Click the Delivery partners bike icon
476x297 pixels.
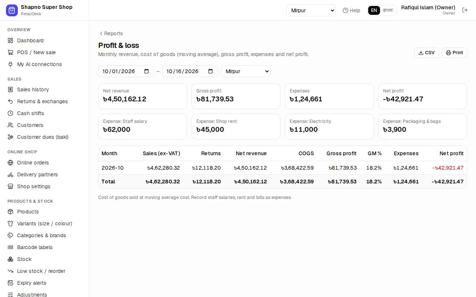10,174
